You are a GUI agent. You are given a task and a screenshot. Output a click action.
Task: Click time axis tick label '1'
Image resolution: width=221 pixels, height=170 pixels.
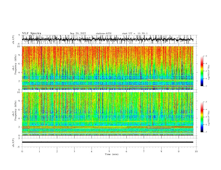pyautogui.click(x=39, y=151)
